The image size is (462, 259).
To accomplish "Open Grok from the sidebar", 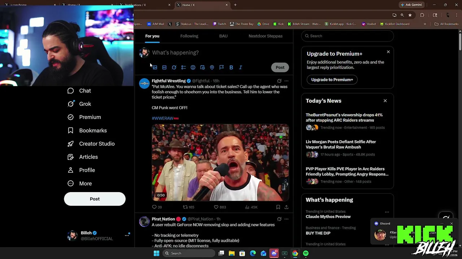I will (x=79, y=104).
